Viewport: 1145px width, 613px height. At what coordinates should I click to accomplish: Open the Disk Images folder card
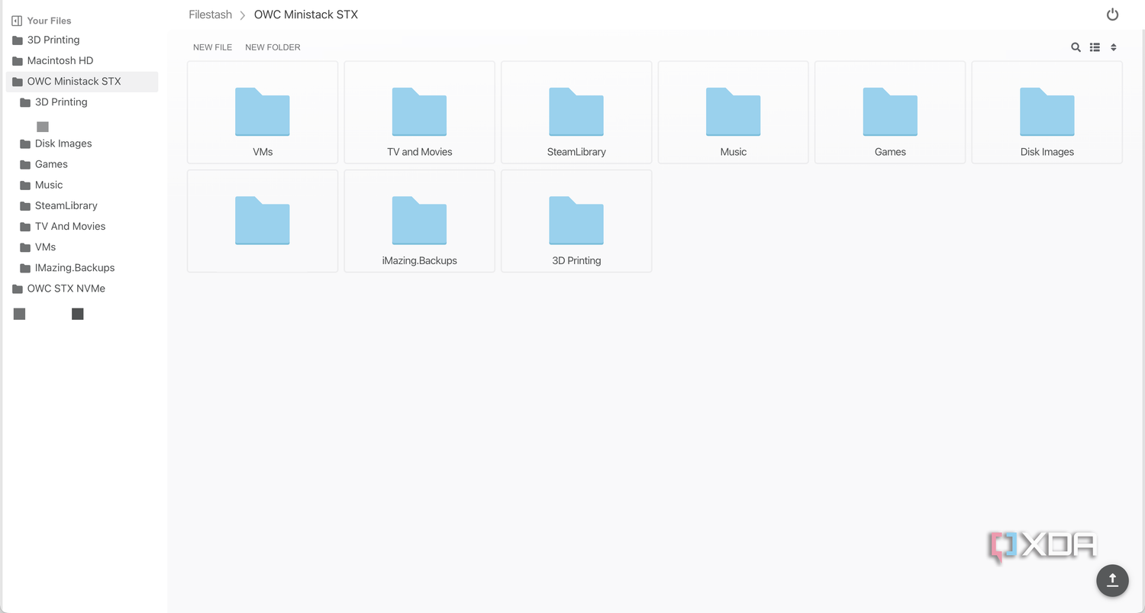click(1047, 112)
